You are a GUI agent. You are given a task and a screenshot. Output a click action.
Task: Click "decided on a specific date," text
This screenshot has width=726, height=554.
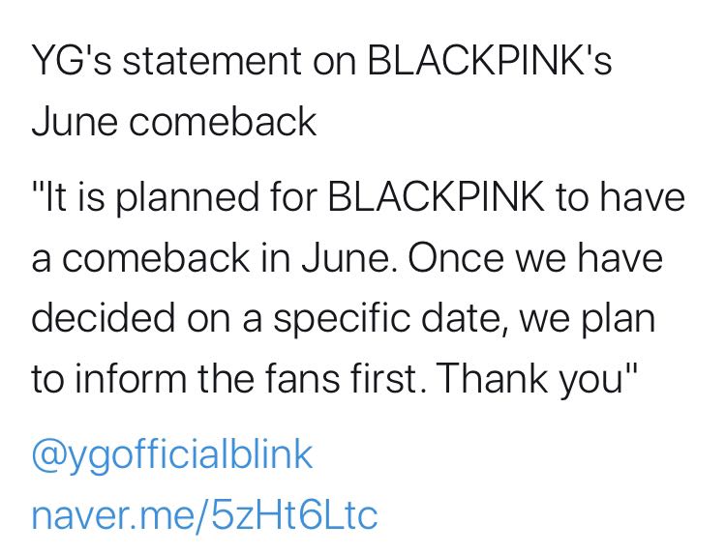(271, 320)
